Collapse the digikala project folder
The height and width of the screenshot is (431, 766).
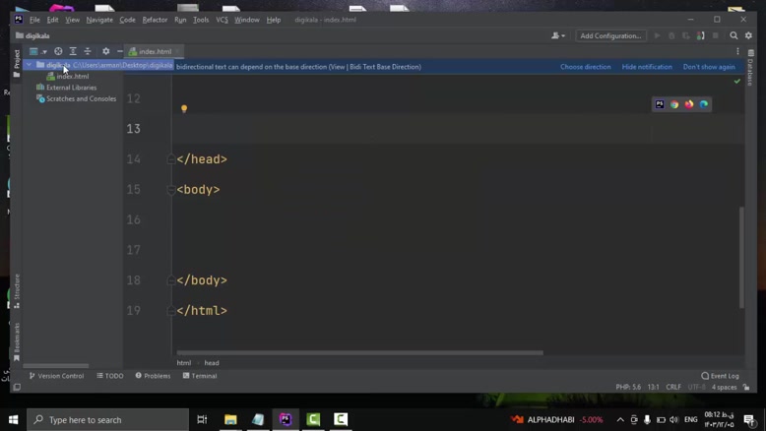coord(30,65)
